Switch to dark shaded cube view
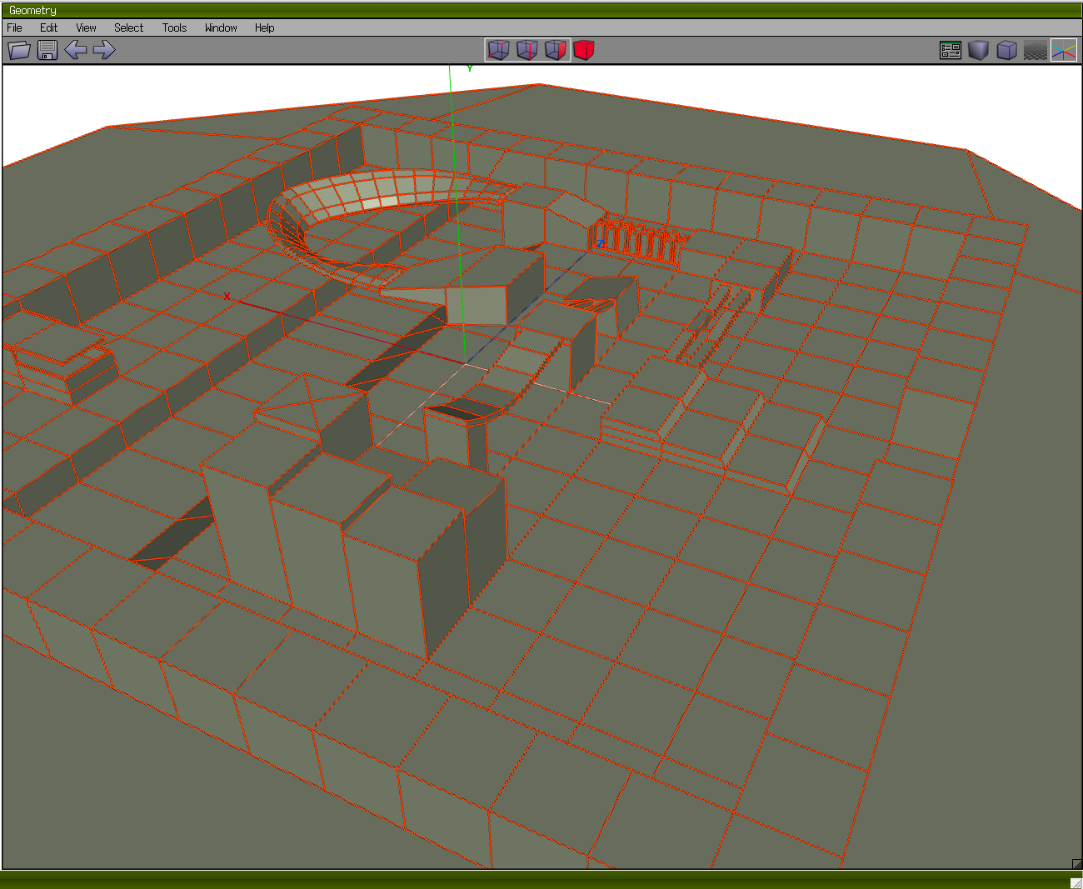The height and width of the screenshot is (889, 1083). (x=979, y=50)
